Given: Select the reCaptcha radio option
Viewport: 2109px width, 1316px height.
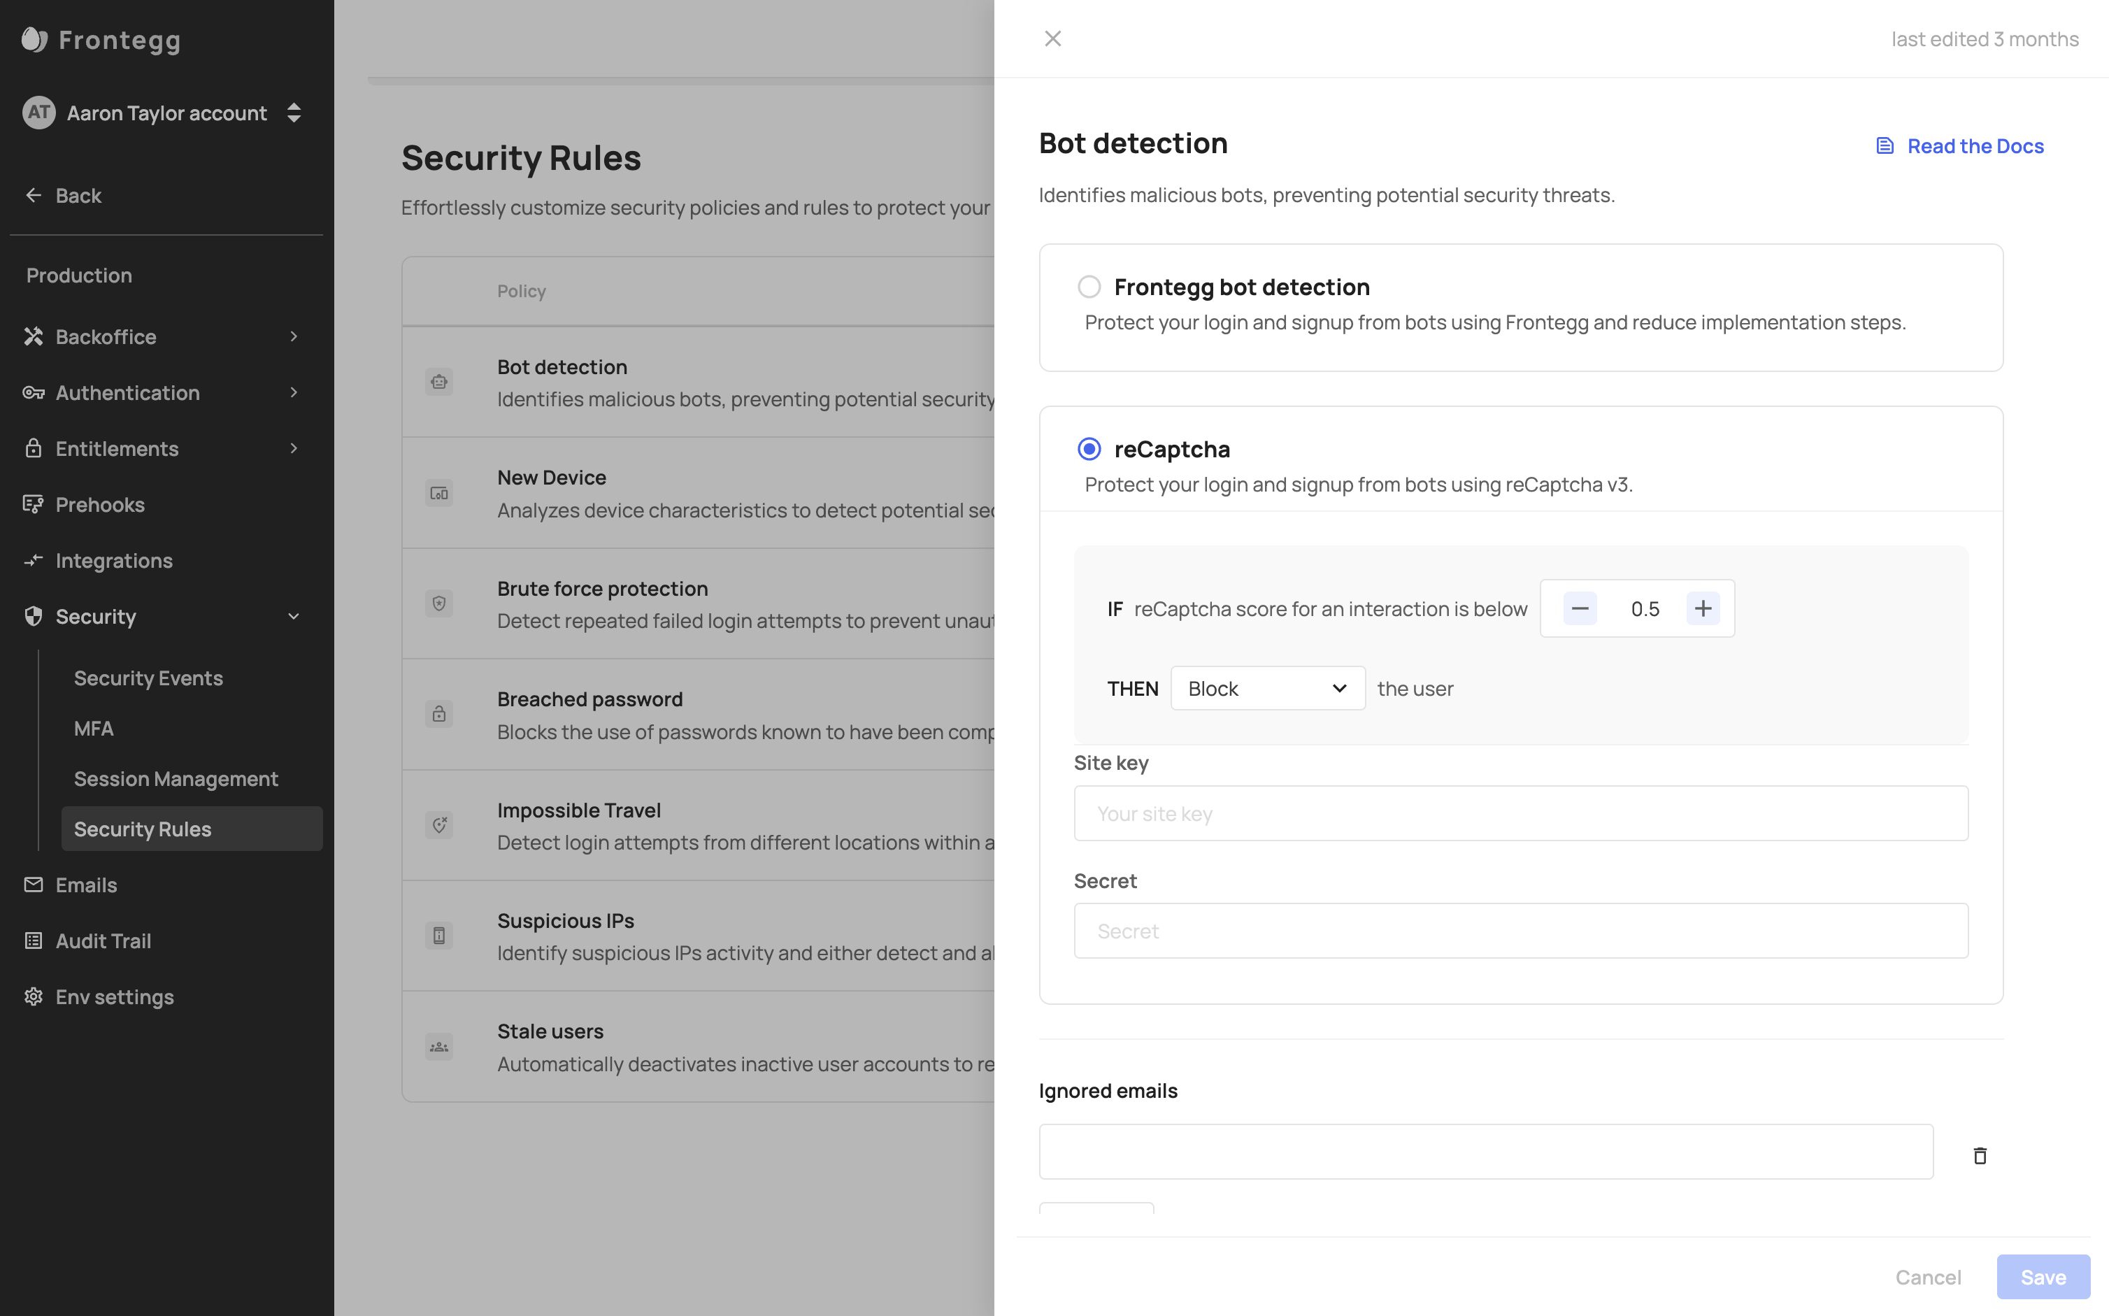Looking at the screenshot, I should (1089, 449).
